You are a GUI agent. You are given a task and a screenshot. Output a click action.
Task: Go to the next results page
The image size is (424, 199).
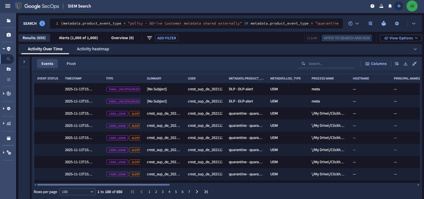coord(197,192)
